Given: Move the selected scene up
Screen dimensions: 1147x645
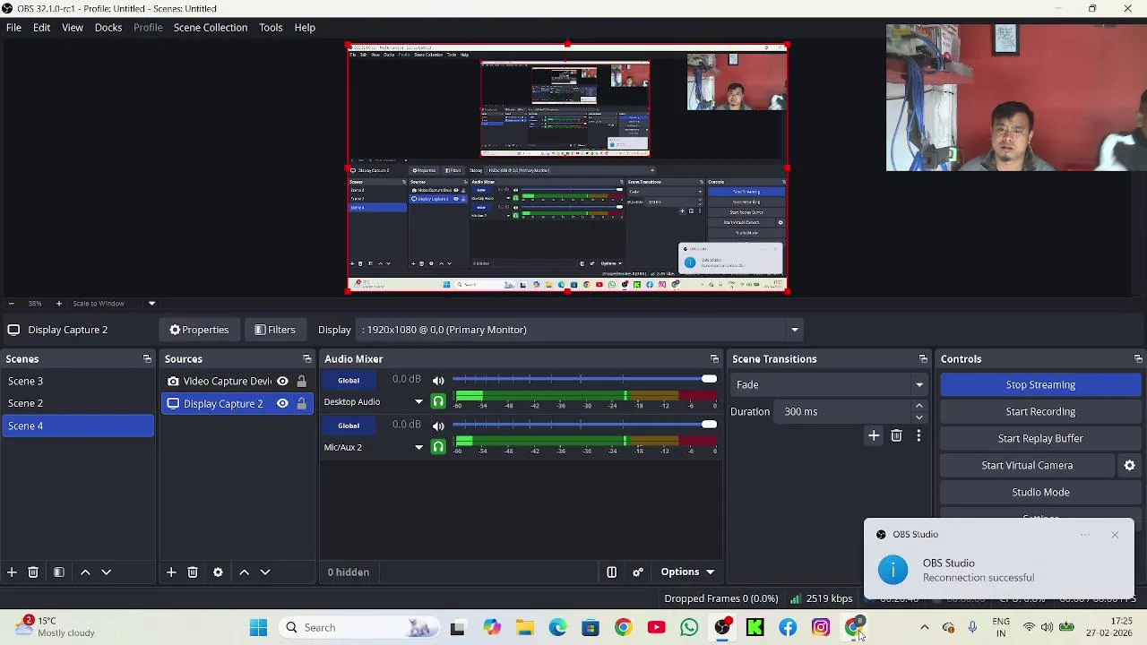Looking at the screenshot, I should [x=85, y=572].
